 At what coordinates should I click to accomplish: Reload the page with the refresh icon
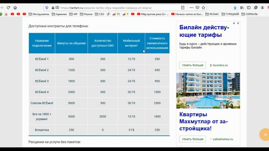8,8
